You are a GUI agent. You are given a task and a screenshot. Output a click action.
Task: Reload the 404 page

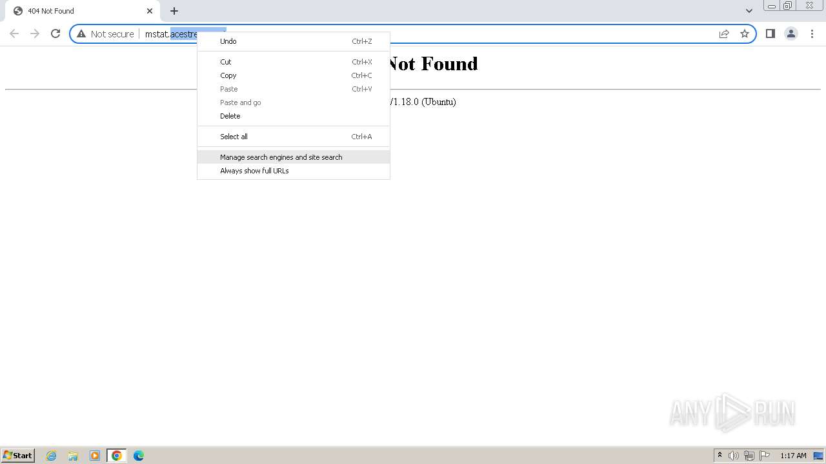pos(55,34)
